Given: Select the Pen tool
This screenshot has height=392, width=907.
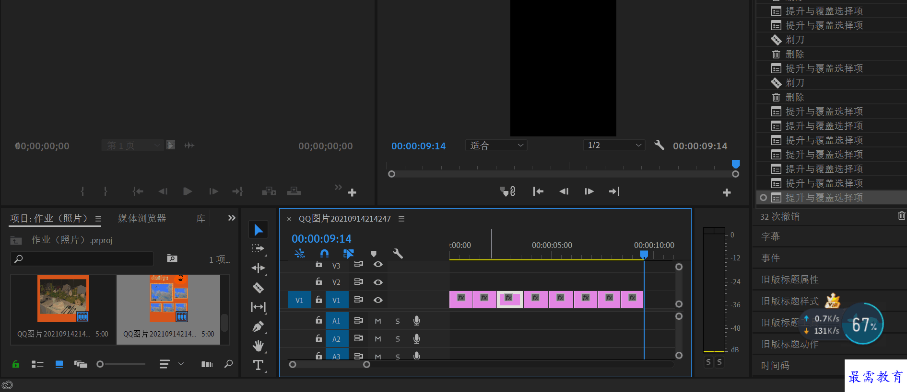Looking at the screenshot, I should (x=258, y=326).
